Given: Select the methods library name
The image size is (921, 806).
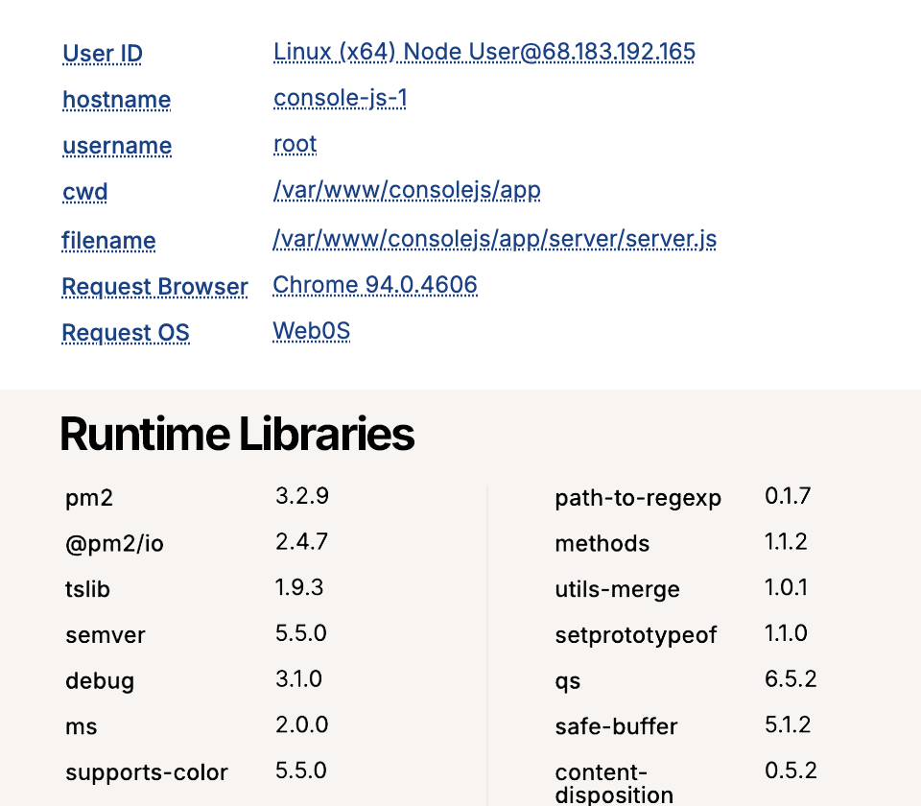Looking at the screenshot, I should pyautogui.click(x=602, y=543).
